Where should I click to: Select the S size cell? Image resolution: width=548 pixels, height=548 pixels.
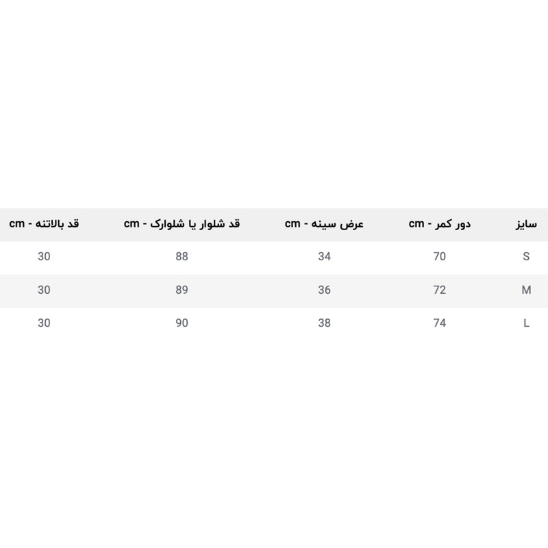pos(526,256)
